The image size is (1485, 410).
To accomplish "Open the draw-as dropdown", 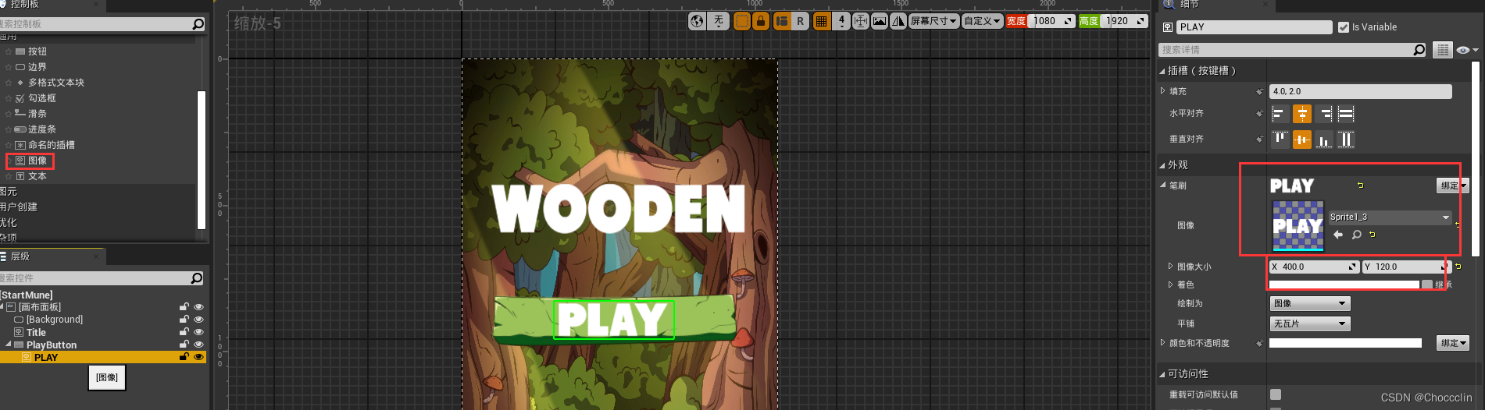I will (x=1310, y=304).
